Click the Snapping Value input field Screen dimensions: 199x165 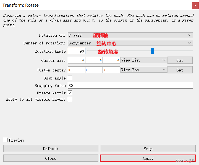point(130,86)
